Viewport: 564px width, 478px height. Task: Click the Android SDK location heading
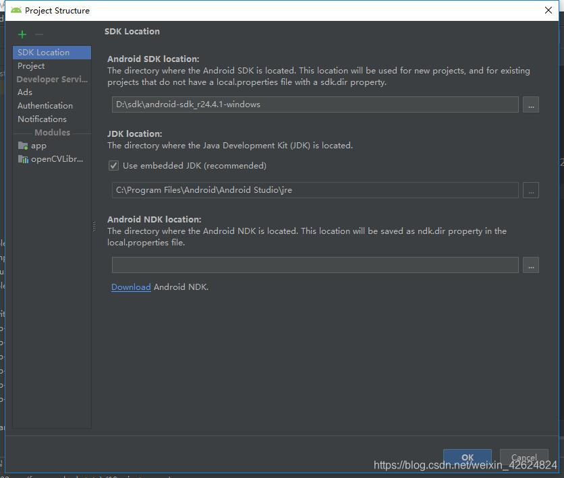point(153,59)
